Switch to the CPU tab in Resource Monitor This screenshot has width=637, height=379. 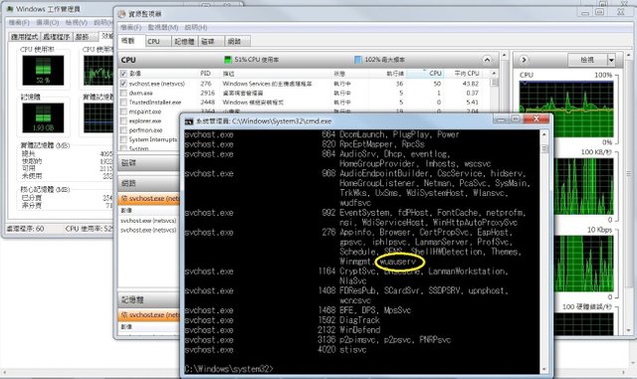[157, 41]
